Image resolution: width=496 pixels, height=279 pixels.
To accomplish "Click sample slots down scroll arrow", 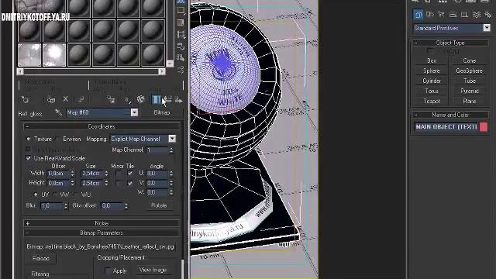I will [x=170, y=64].
